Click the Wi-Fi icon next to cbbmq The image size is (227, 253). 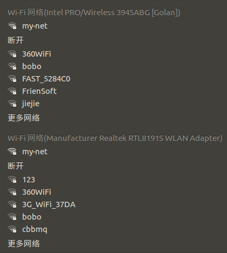[x=12, y=229]
